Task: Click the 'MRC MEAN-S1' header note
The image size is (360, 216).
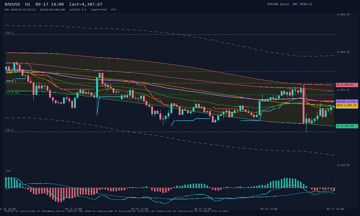Action: coord(302,4)
